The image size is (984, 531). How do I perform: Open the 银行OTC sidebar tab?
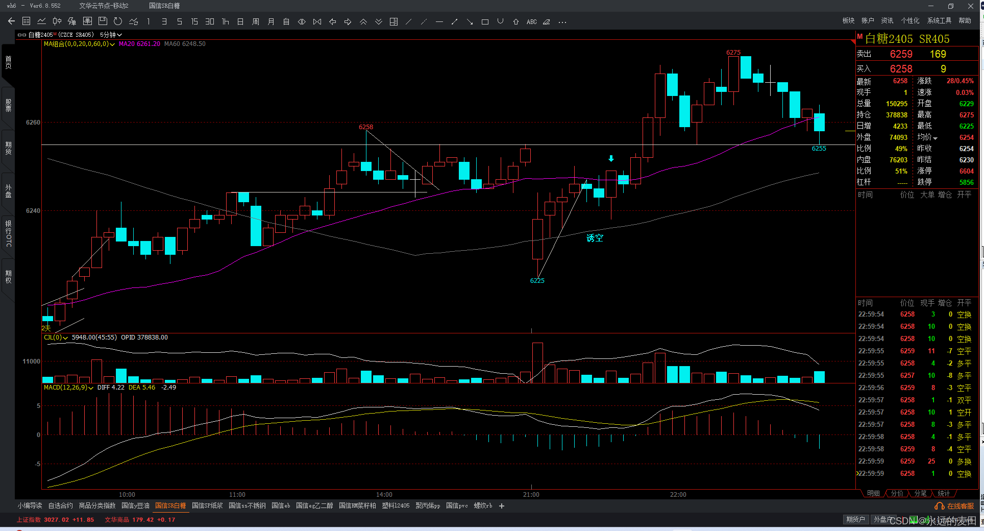8,234
